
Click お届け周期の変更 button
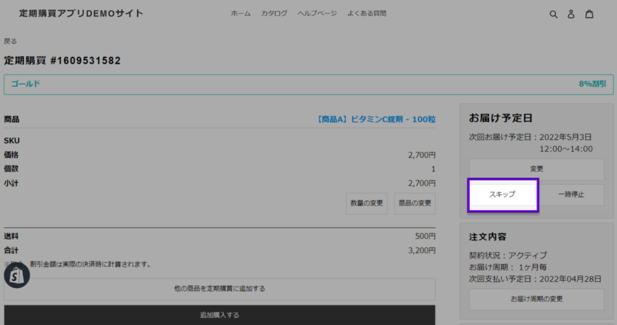(x=536, y=299)
